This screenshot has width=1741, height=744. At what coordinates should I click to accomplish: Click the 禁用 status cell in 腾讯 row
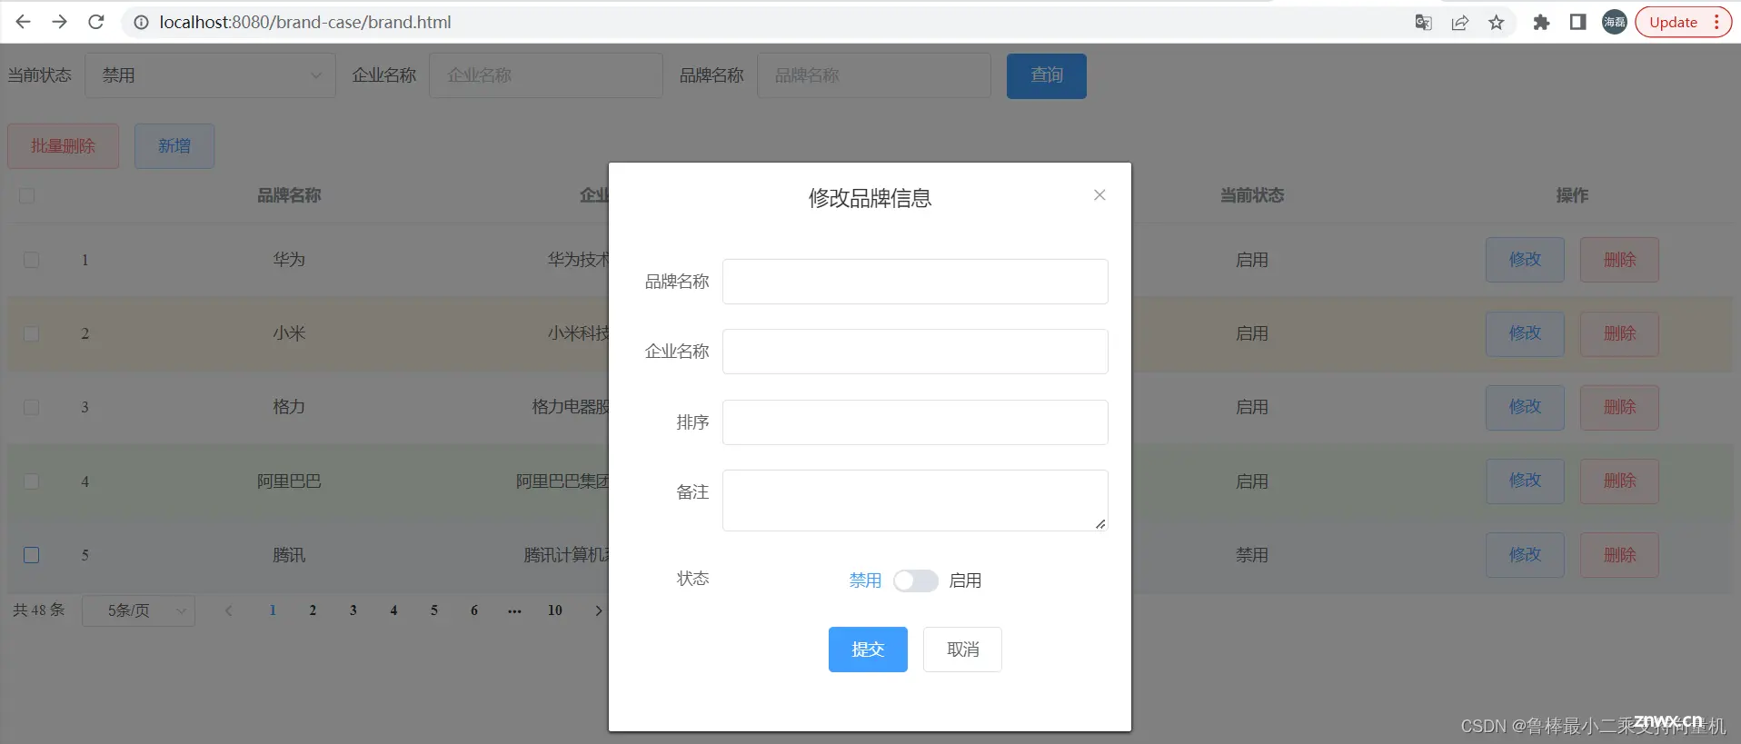coord(1251,555)
